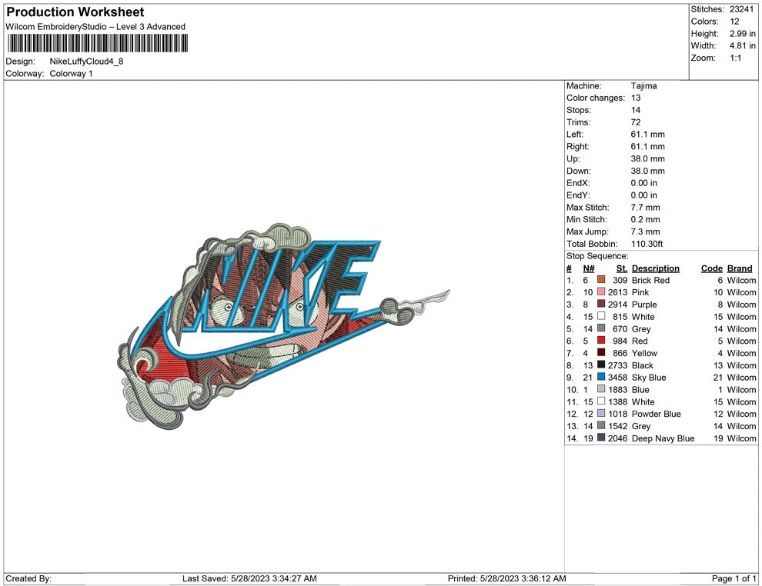Click the Black 2733 color swatch
This screenshot has height=586, width=762.
601,365
